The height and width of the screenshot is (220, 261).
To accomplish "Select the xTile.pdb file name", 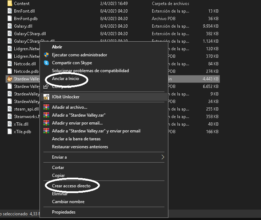I will (x=22, y=132).
